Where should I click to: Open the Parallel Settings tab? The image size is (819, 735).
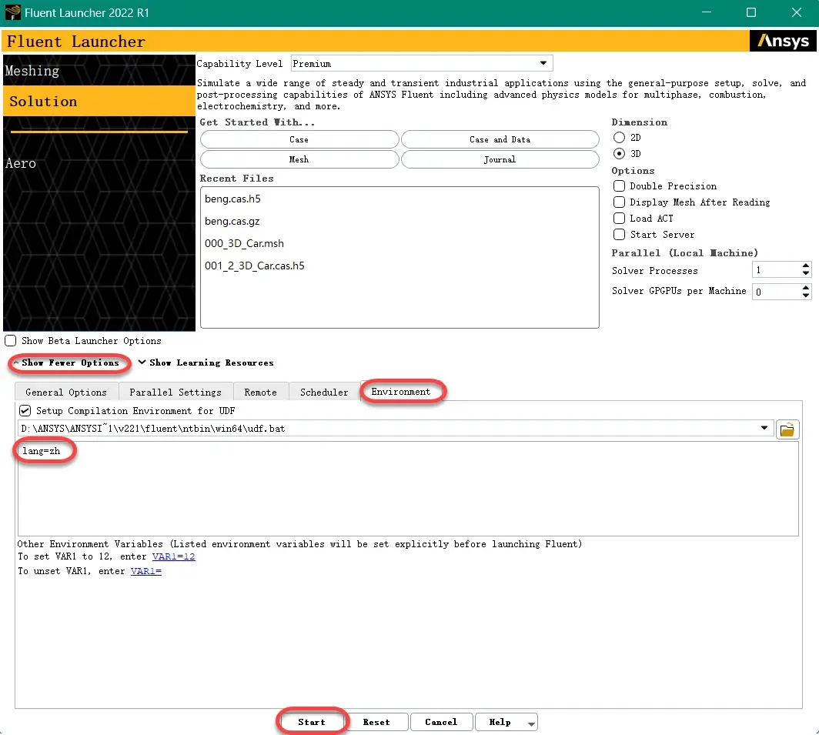(x=175, y=393)
